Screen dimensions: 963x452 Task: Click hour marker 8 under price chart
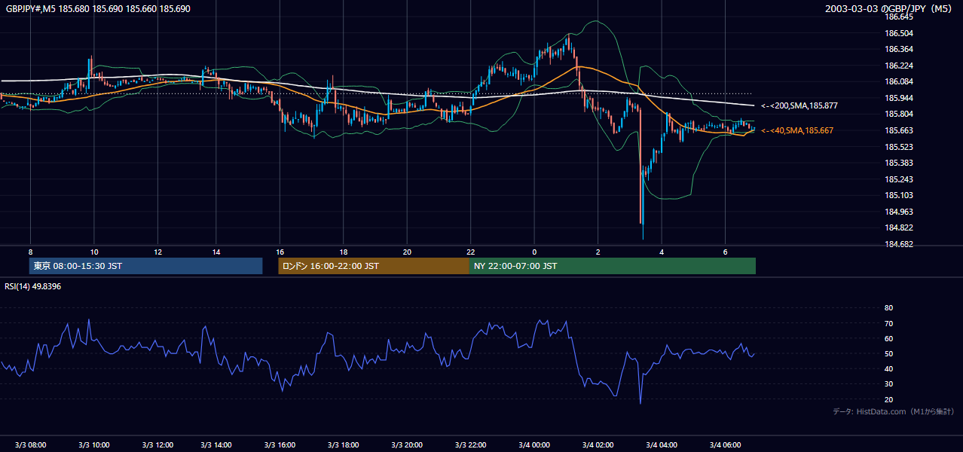coord(30,252)
